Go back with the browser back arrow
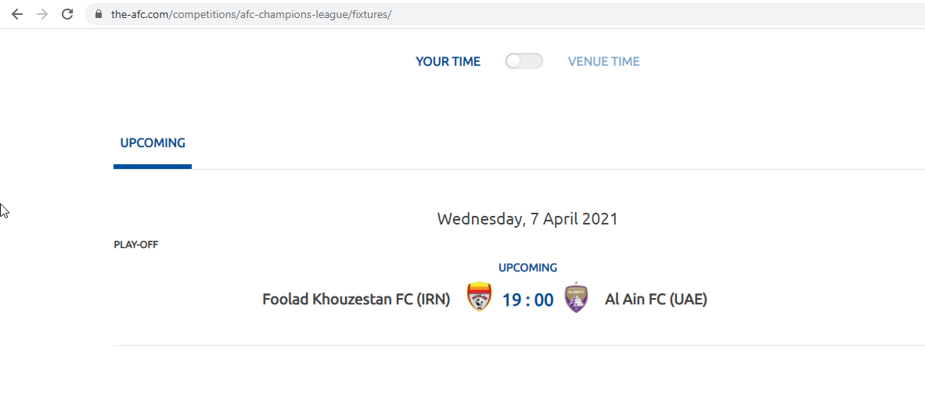The height and width of the screenshot is (413, 925). point(17,14)
